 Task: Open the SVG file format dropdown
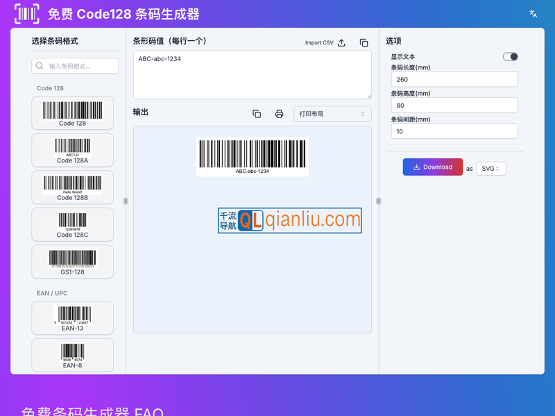[490, 168]
